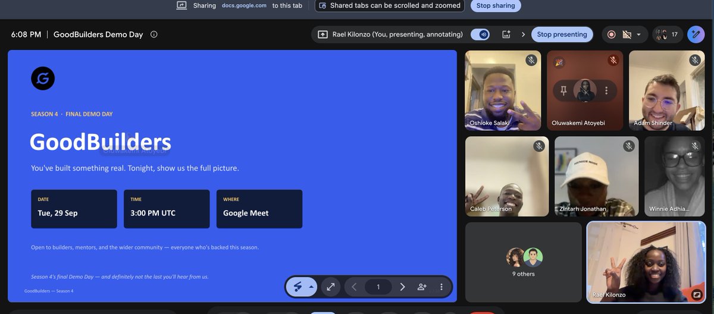
Task: Click muted mic icon on Adam Shinder tile
Action: click(695, 60)
